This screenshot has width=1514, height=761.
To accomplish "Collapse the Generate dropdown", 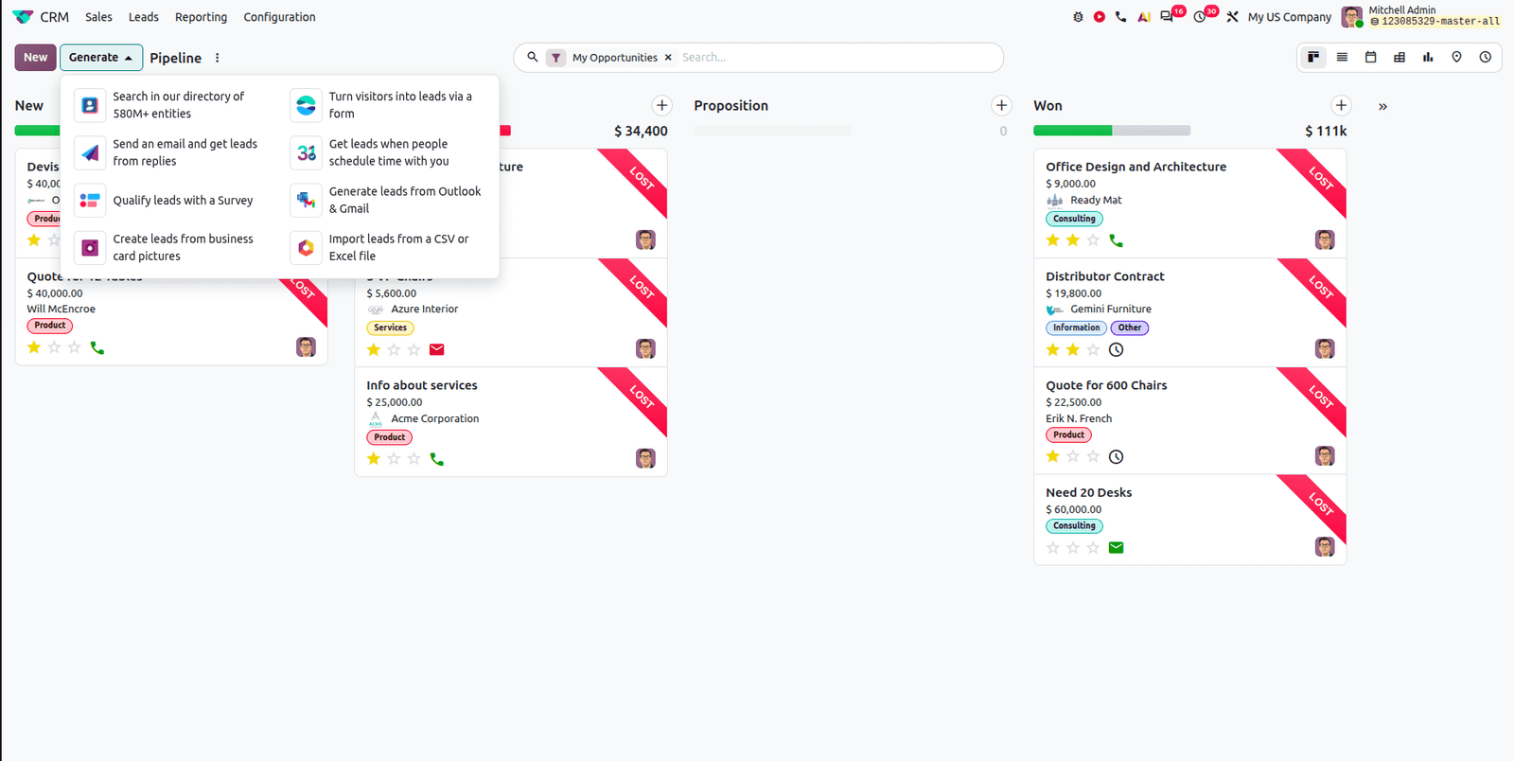I will 101,58.
